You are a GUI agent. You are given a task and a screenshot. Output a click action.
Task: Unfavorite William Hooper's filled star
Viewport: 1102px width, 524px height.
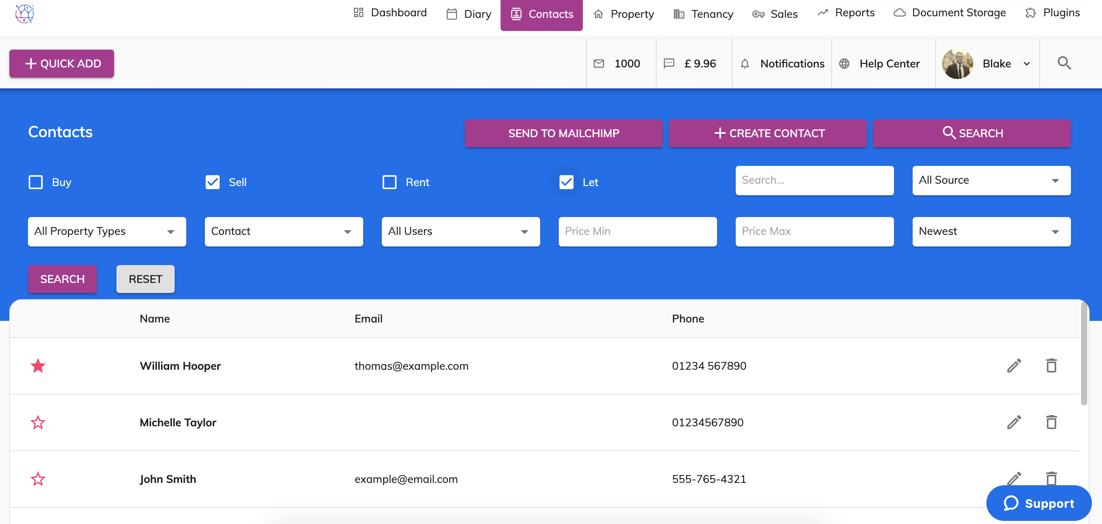tap(38, 366)
